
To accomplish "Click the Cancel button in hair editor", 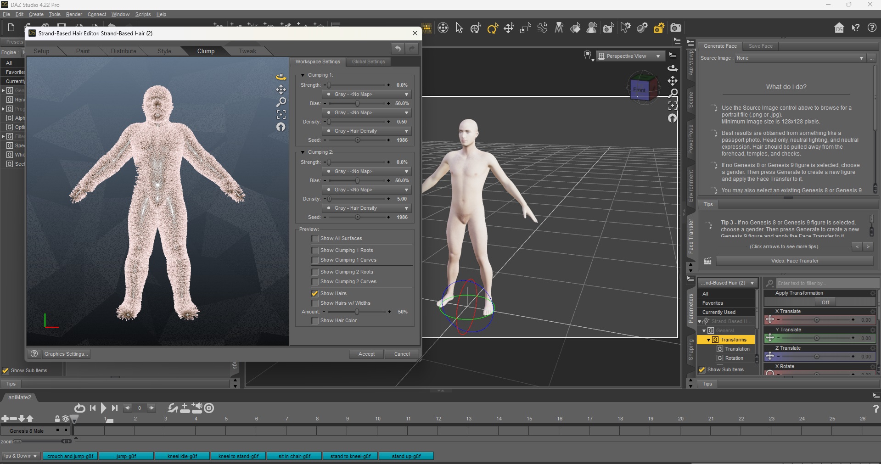I will click(x=402, y=354).
